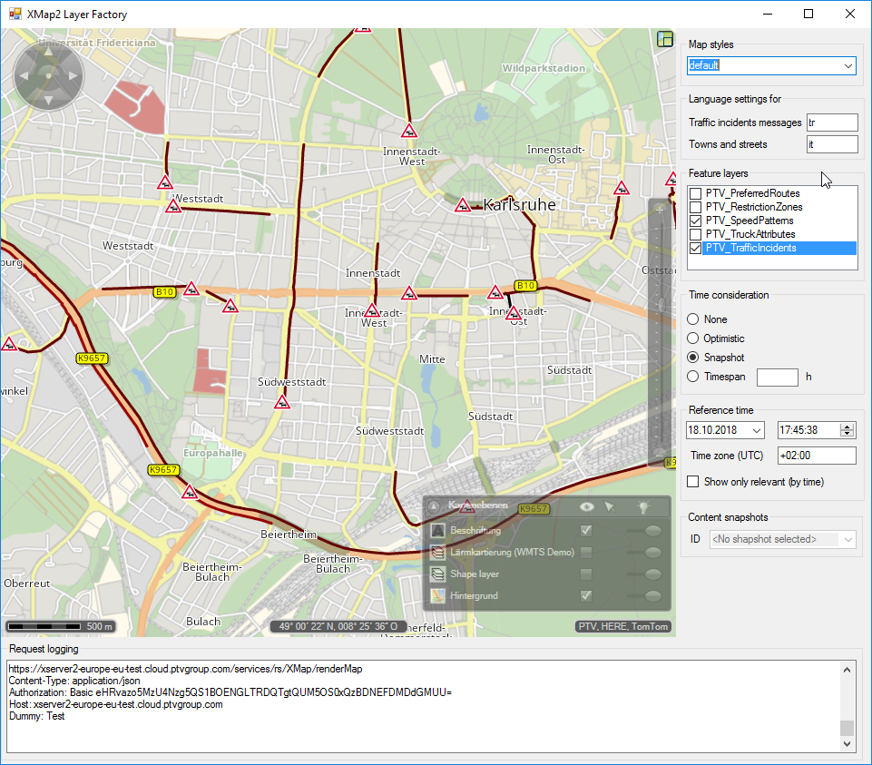Pan the map east with compass right arrow
This screenshot has width=872, height=765.
pos(73,76)
